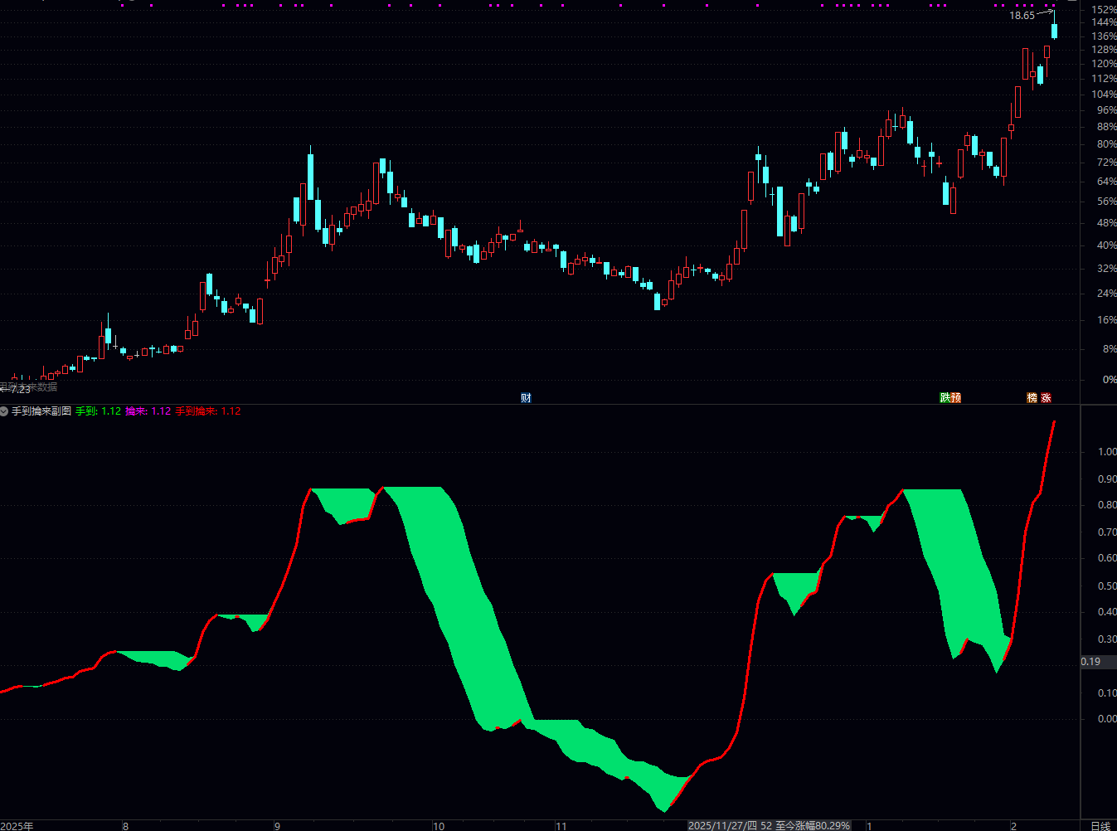Click month 8 on the time axis
Viewport: 1117px width, 831px height.
coord(125,826)
